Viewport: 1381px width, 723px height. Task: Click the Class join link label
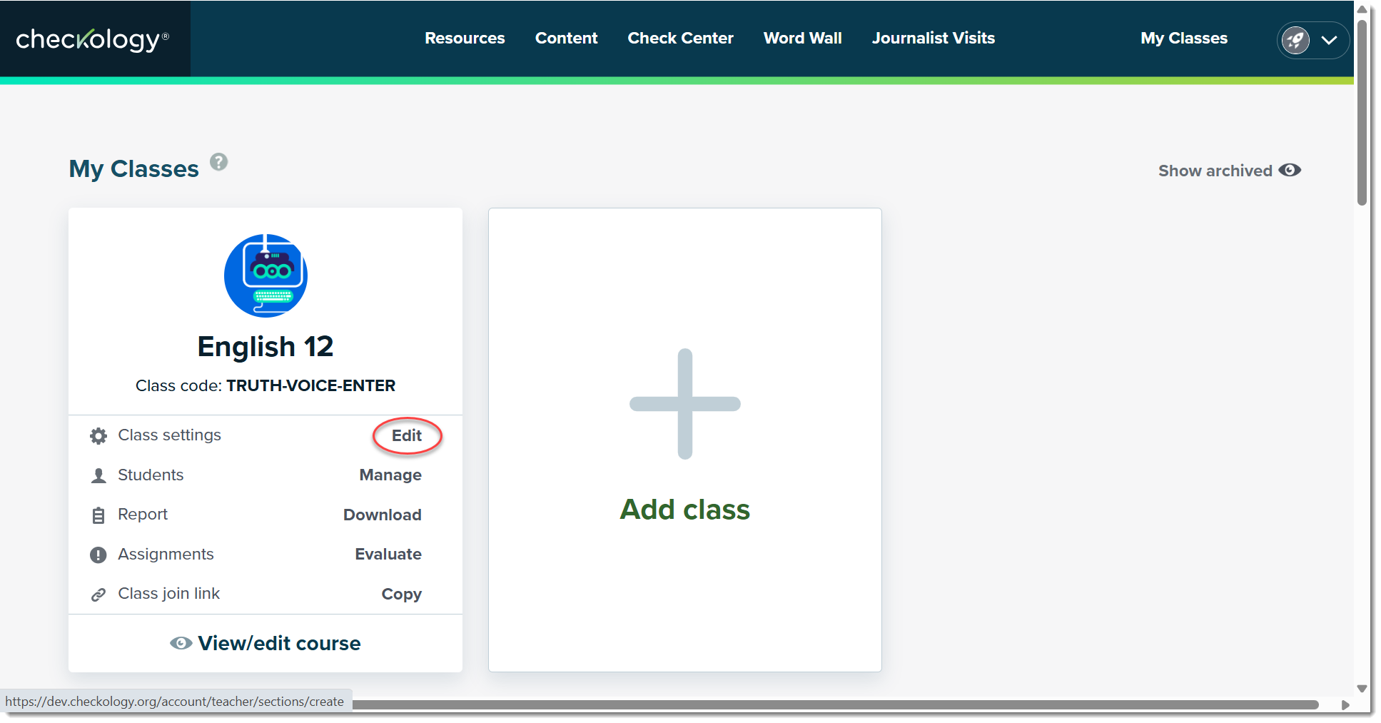(x=168, y=593)
